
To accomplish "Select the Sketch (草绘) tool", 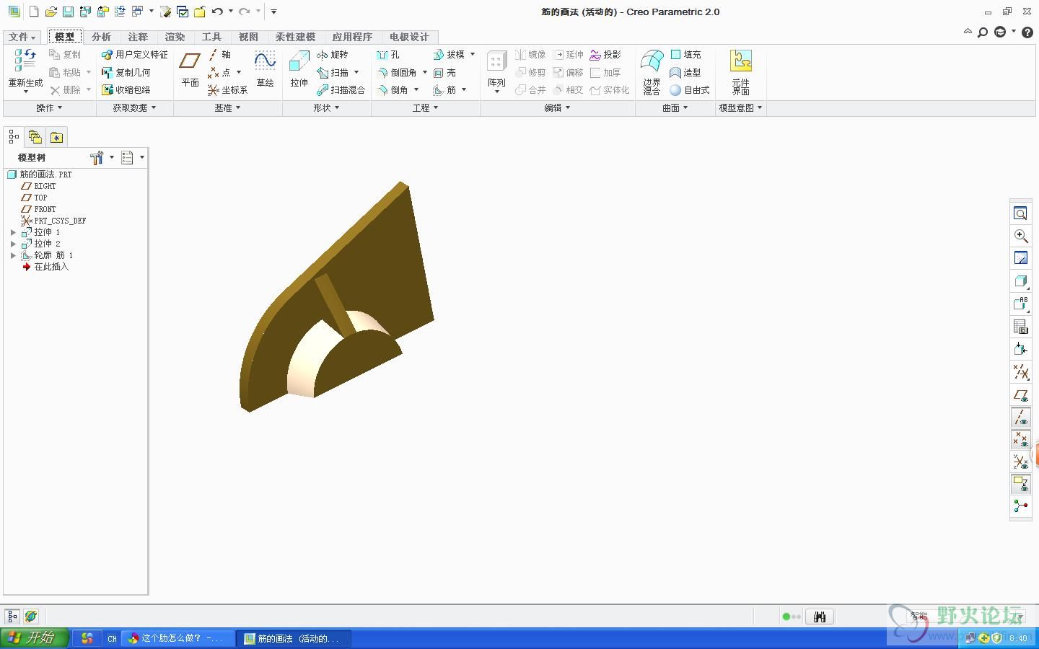I will tap(265, 70).
